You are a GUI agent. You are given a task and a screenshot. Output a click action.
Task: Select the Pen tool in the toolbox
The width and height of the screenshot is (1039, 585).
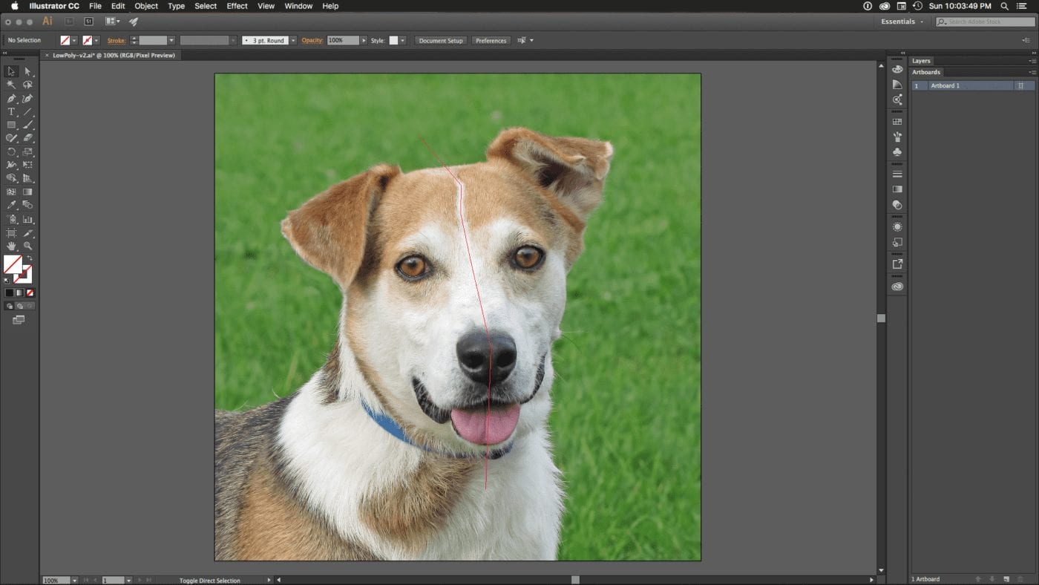(11, 99)
